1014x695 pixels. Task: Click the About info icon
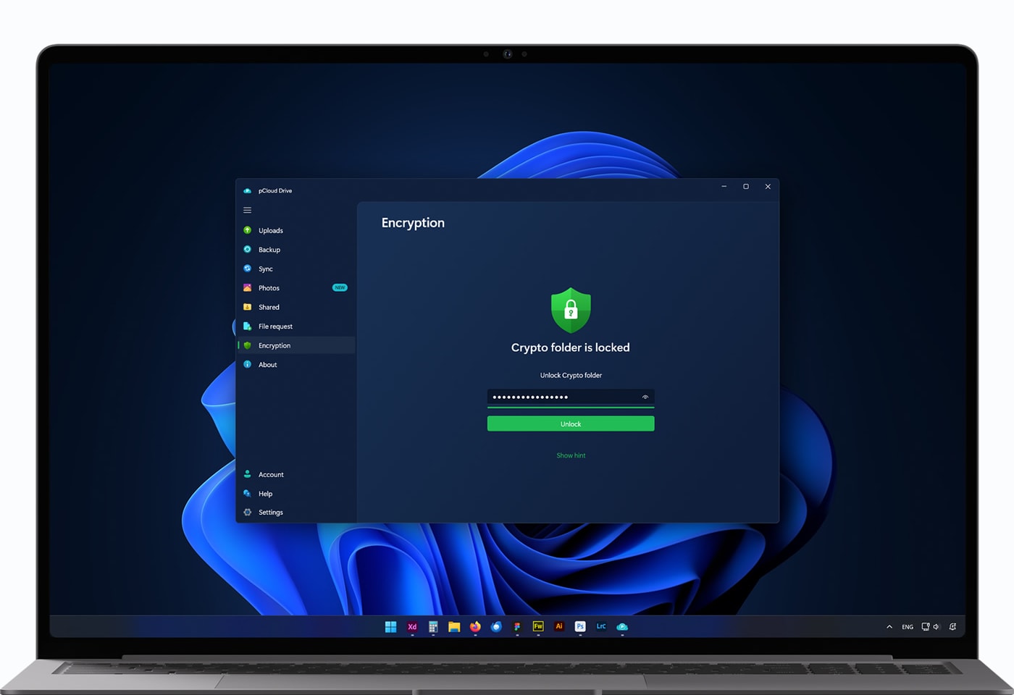coord(248,364)
